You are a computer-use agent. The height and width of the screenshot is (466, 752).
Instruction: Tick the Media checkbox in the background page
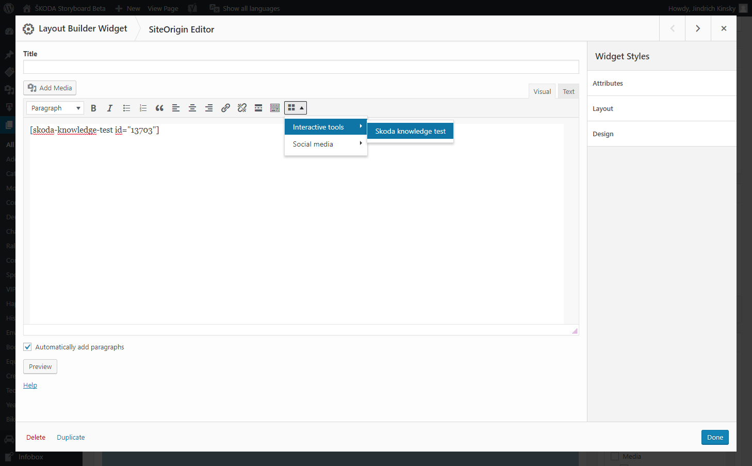coord(615,456)
